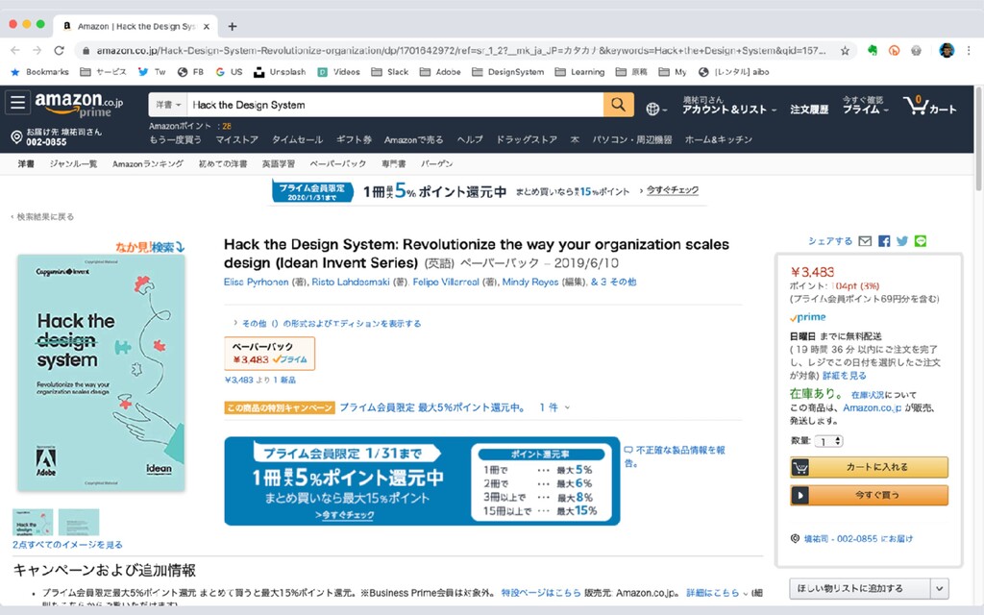Click the orange search magnifier button

pos(618,105)
